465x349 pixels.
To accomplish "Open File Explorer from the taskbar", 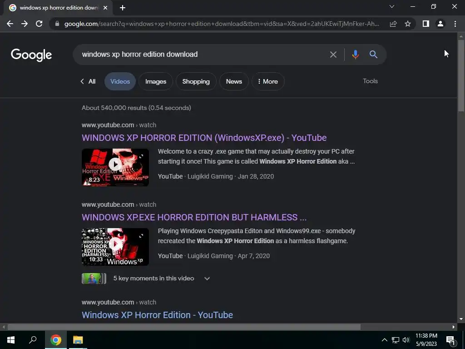I will pos(78,340).
